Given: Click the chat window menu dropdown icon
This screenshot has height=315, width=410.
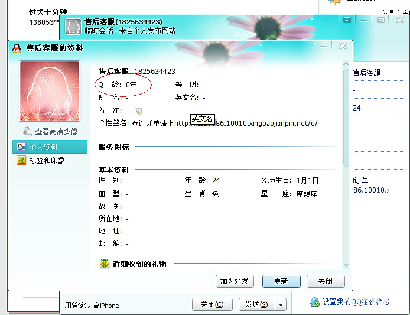Looking at the screenshot, I should [347, 20].
